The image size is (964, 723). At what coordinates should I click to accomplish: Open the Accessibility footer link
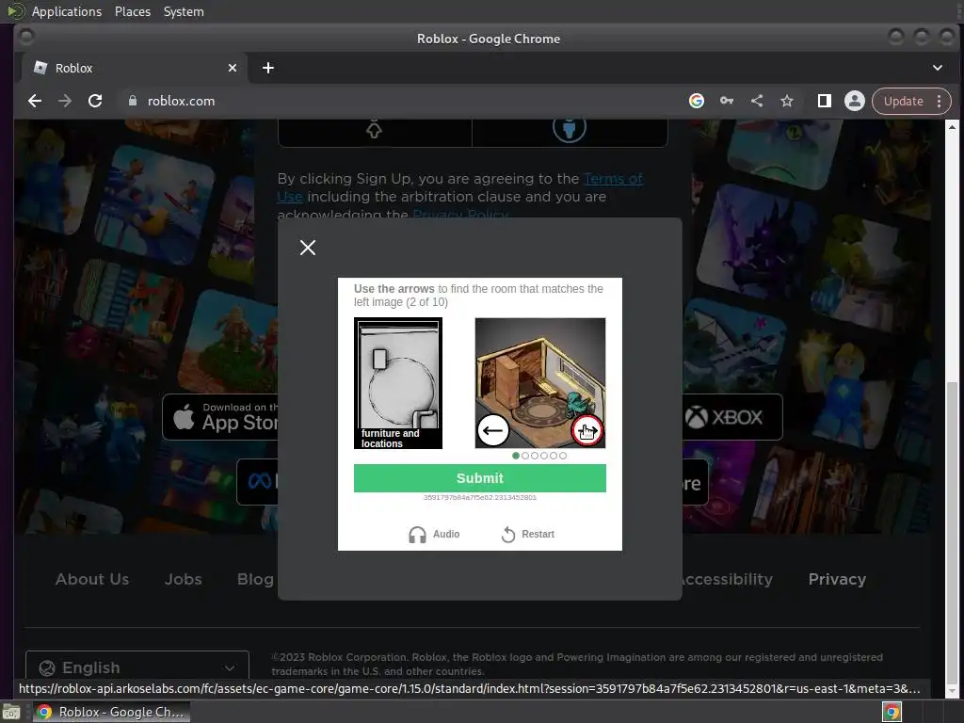pyautogui.click(x=727, y=579)
